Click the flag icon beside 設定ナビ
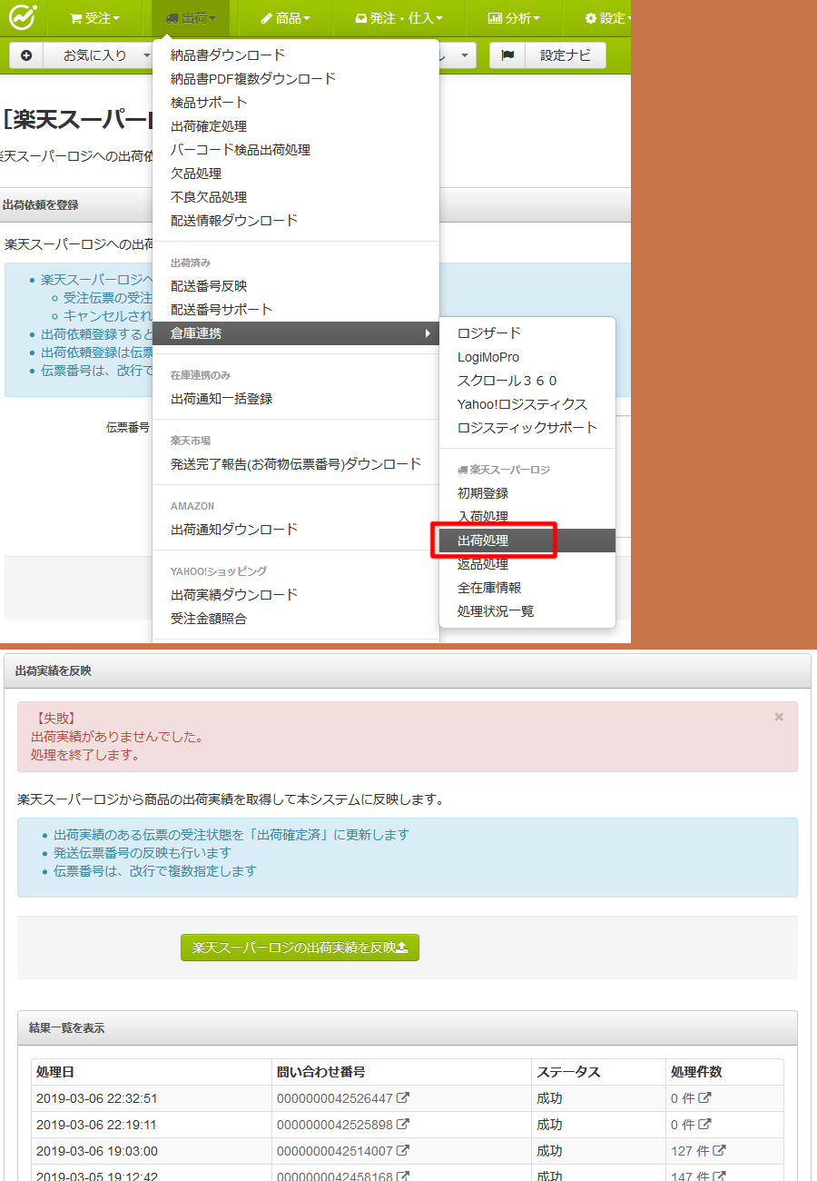This screenshot has width=817, height=1181. click(507, 55)
